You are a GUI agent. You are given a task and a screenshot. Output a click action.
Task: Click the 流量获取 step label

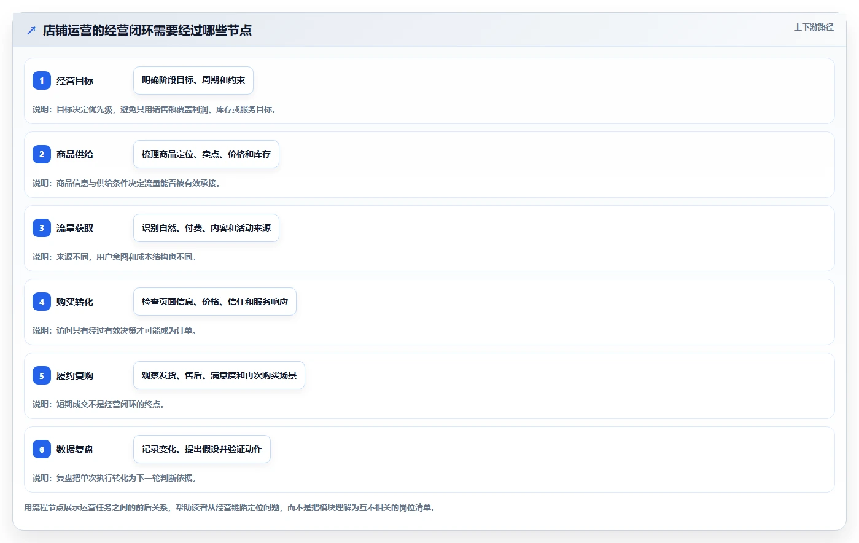point(75,228)
